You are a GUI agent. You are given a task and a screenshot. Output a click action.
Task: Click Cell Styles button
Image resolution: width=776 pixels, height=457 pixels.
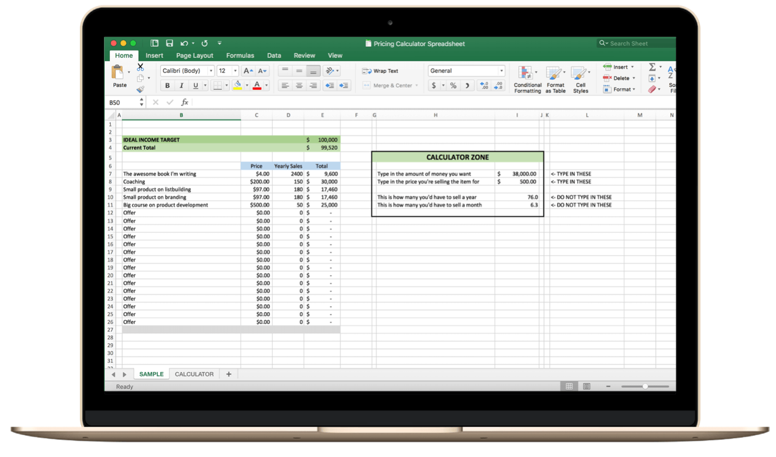point(580,80)
